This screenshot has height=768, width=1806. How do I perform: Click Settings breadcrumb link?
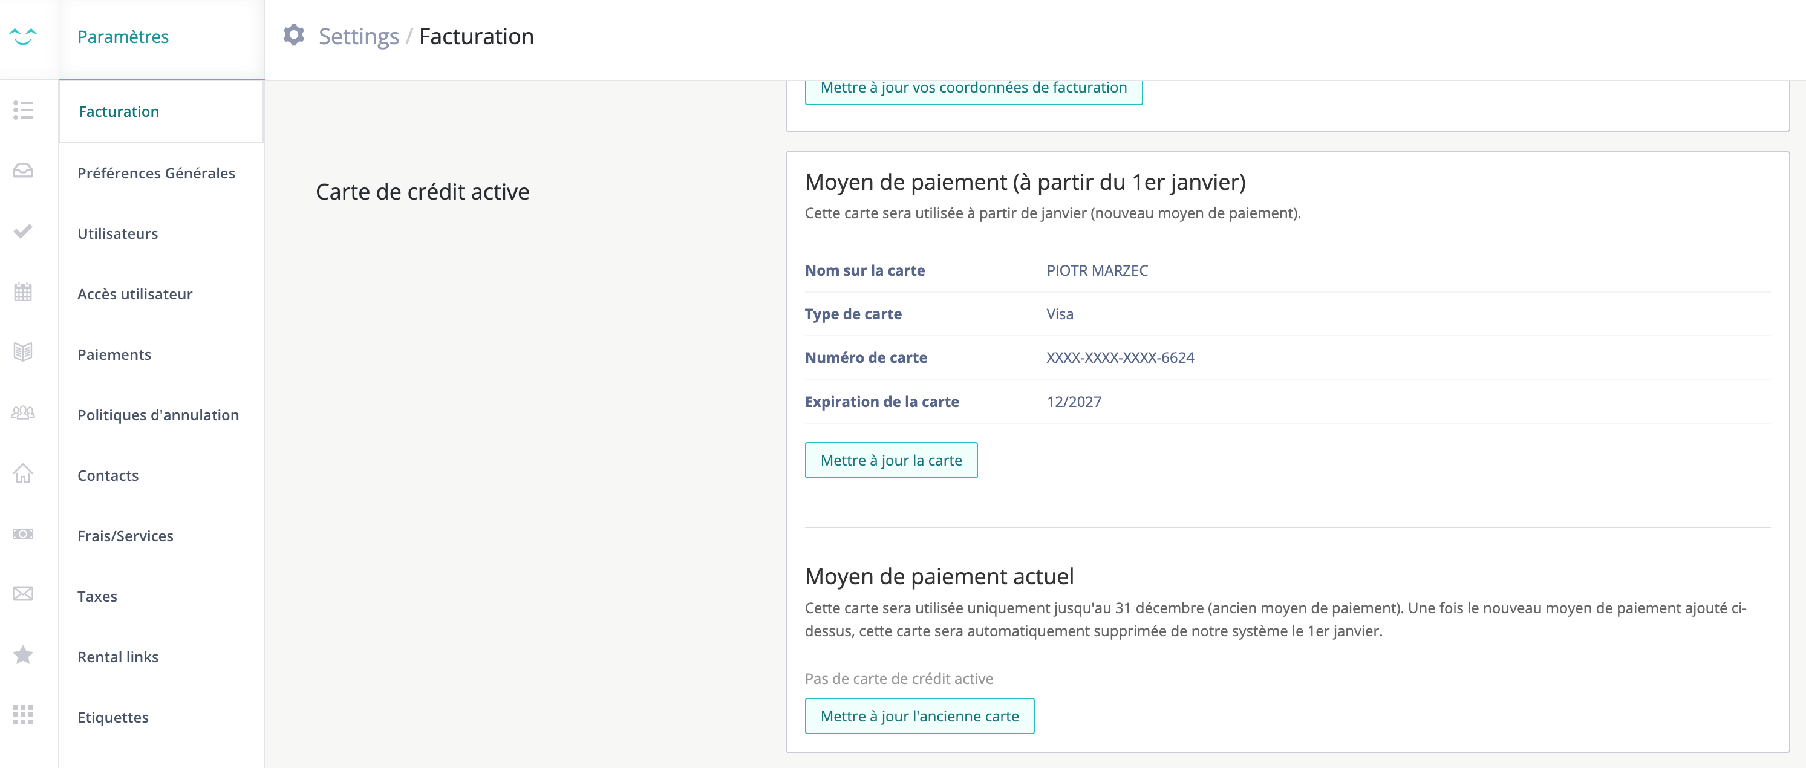pyautogui.click(x=358, y=36)
